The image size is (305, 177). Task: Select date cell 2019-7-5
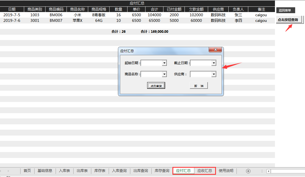click(x=12, y=15)
